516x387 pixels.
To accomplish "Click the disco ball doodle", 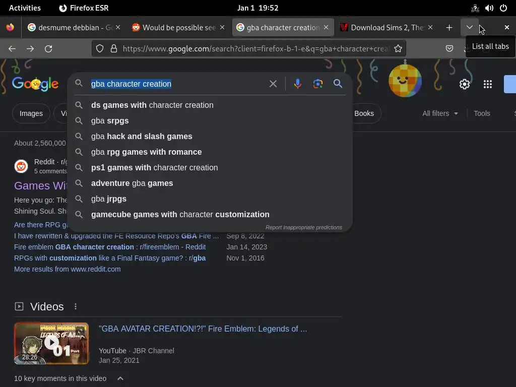I will (405, 80).
